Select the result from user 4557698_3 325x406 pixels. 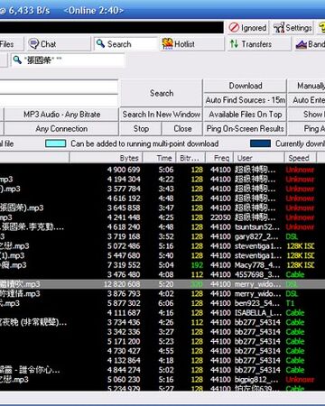[162, 274]
